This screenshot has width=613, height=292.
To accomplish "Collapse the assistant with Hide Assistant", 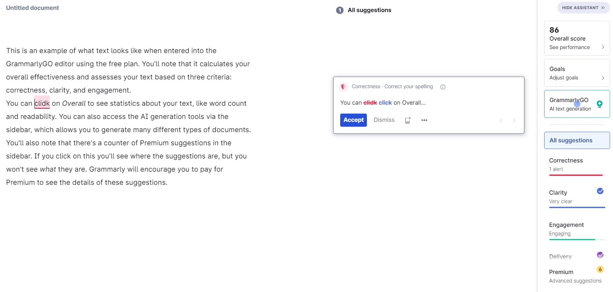I will 583,8.
